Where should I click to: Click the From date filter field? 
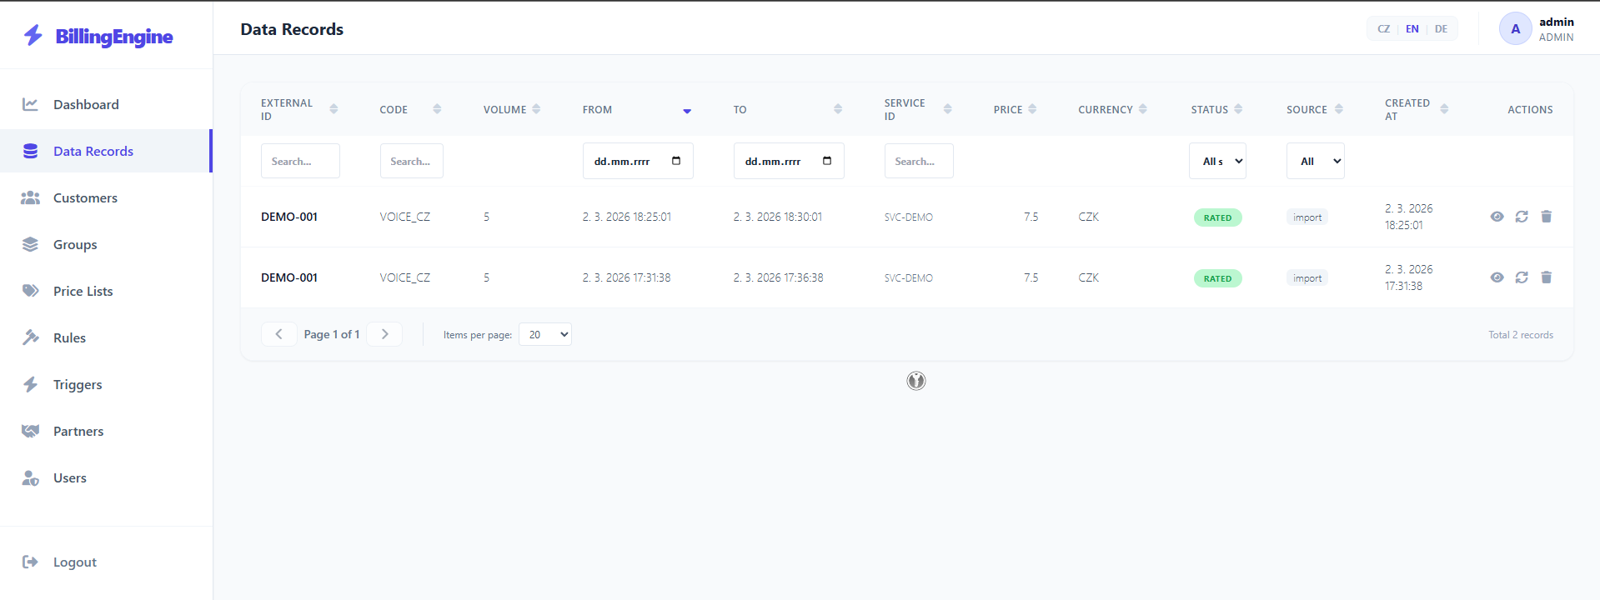click(638, 161)
